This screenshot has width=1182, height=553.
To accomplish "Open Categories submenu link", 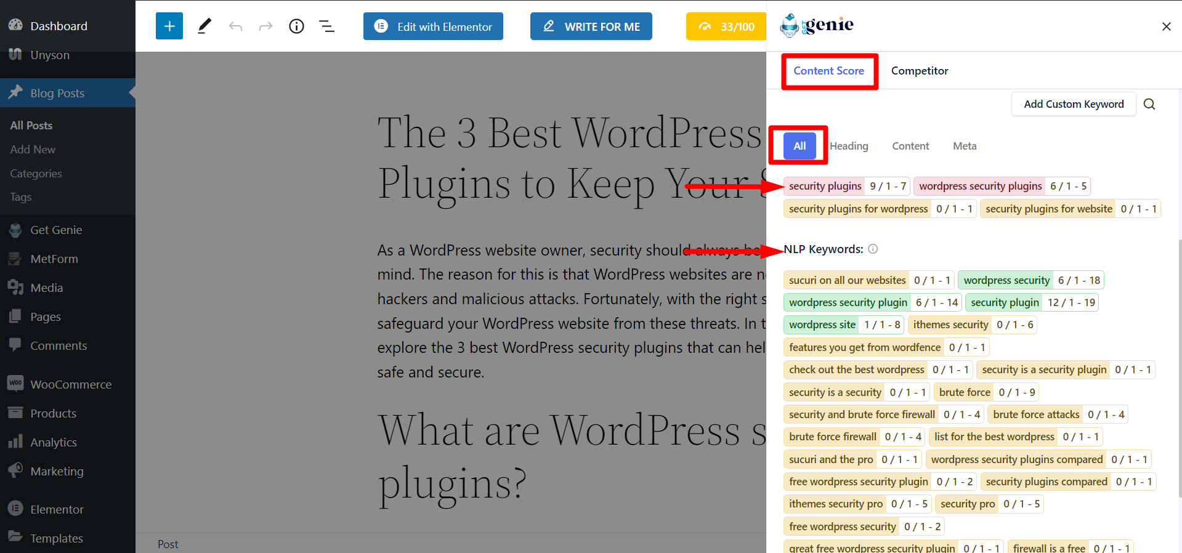I will pyautogui.click(x=36, y=174).
